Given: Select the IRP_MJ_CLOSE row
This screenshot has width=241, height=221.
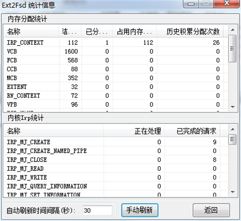Looking at the screenshot, I should 116,159.
